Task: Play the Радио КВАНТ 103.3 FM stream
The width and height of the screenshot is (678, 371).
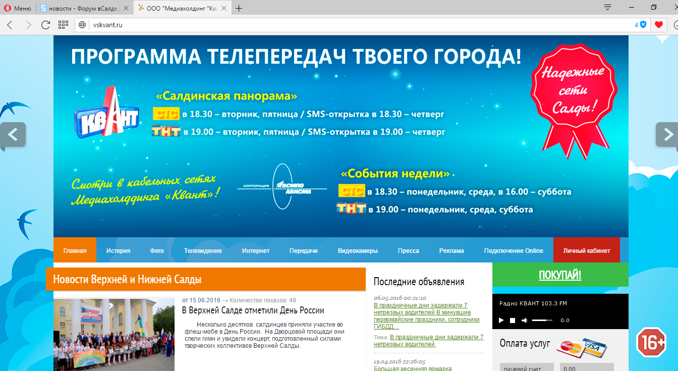Action: [x=501, y=321]
